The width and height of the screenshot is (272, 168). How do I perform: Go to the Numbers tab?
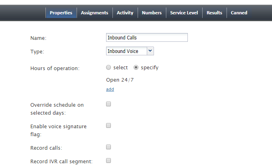coord(152,13)
